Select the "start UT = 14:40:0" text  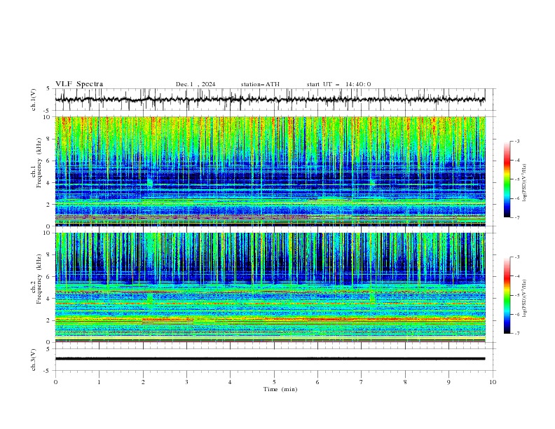click(x=338, y=84)
